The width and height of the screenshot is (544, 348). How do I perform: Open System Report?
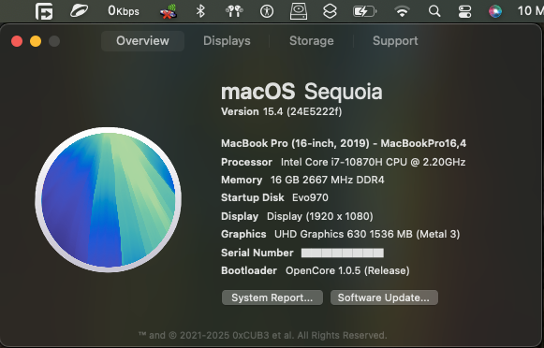tap(272, 297)
